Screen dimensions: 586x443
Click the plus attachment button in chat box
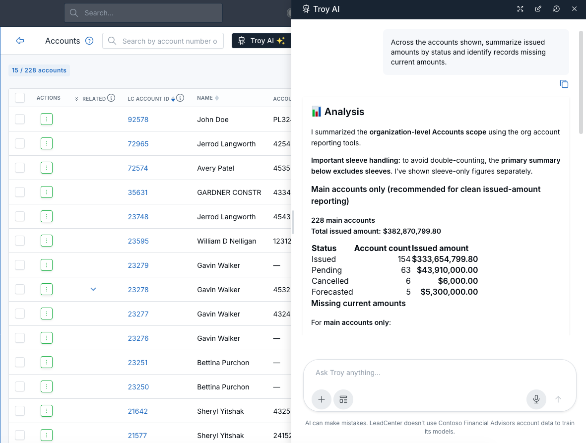pos(322,399)
